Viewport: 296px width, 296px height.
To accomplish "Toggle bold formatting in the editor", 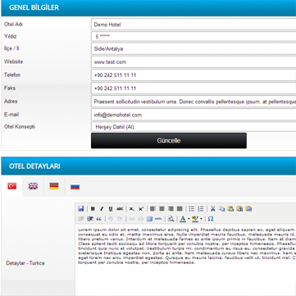I will [x=93, y=209].
